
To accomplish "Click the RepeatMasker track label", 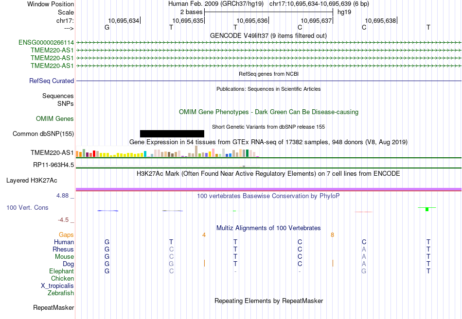I will [53, 307].
